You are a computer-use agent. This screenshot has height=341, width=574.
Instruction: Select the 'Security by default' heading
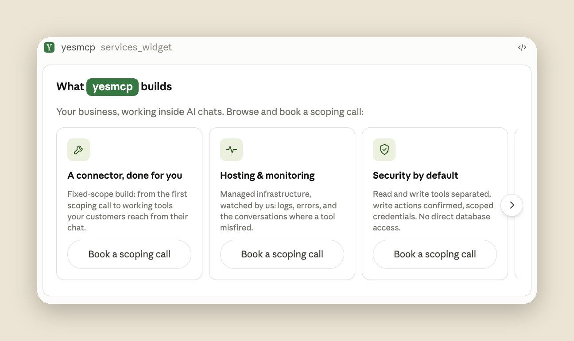pos(415,176)
